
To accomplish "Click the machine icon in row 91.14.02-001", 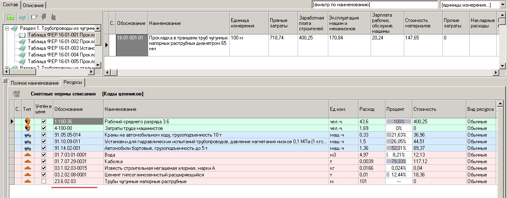I will [x=28, y=148].
